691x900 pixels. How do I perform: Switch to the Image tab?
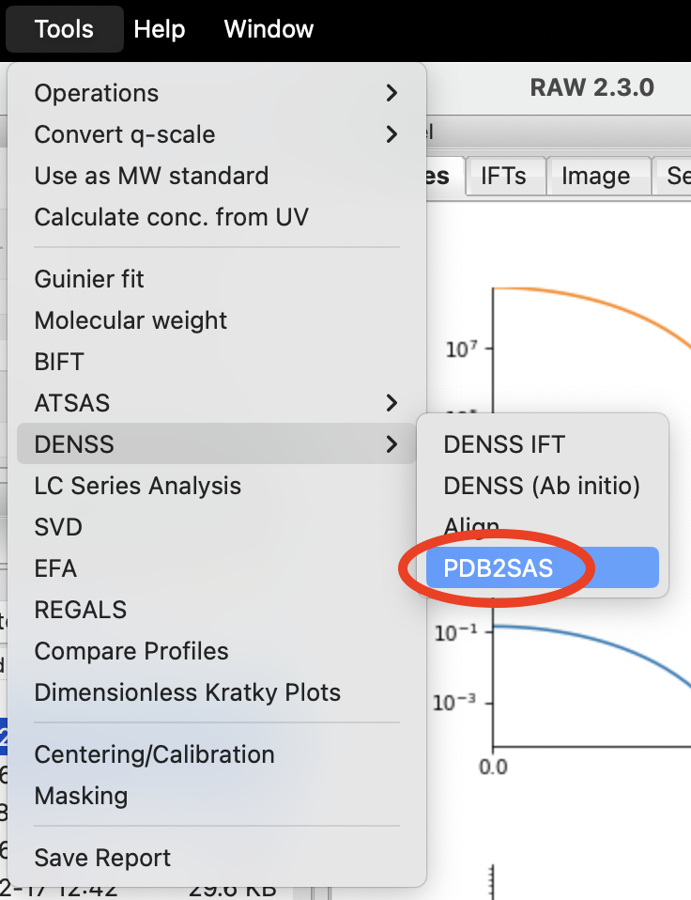pyautogui.click(x=596, y=176)
